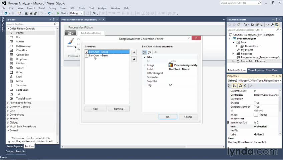This screenshot has height=160, width=283.
Task: Show Properties page in the Properties window
Action: 240,86
